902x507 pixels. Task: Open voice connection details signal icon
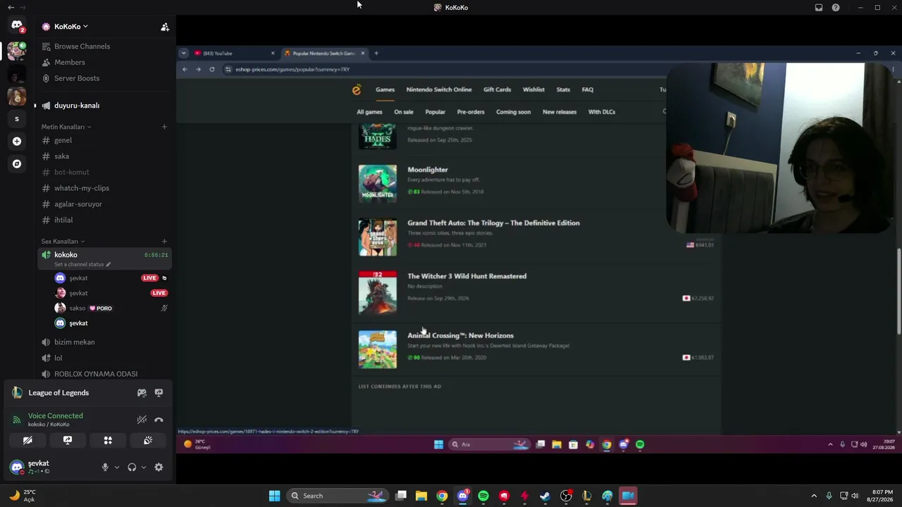click(17, 420)
